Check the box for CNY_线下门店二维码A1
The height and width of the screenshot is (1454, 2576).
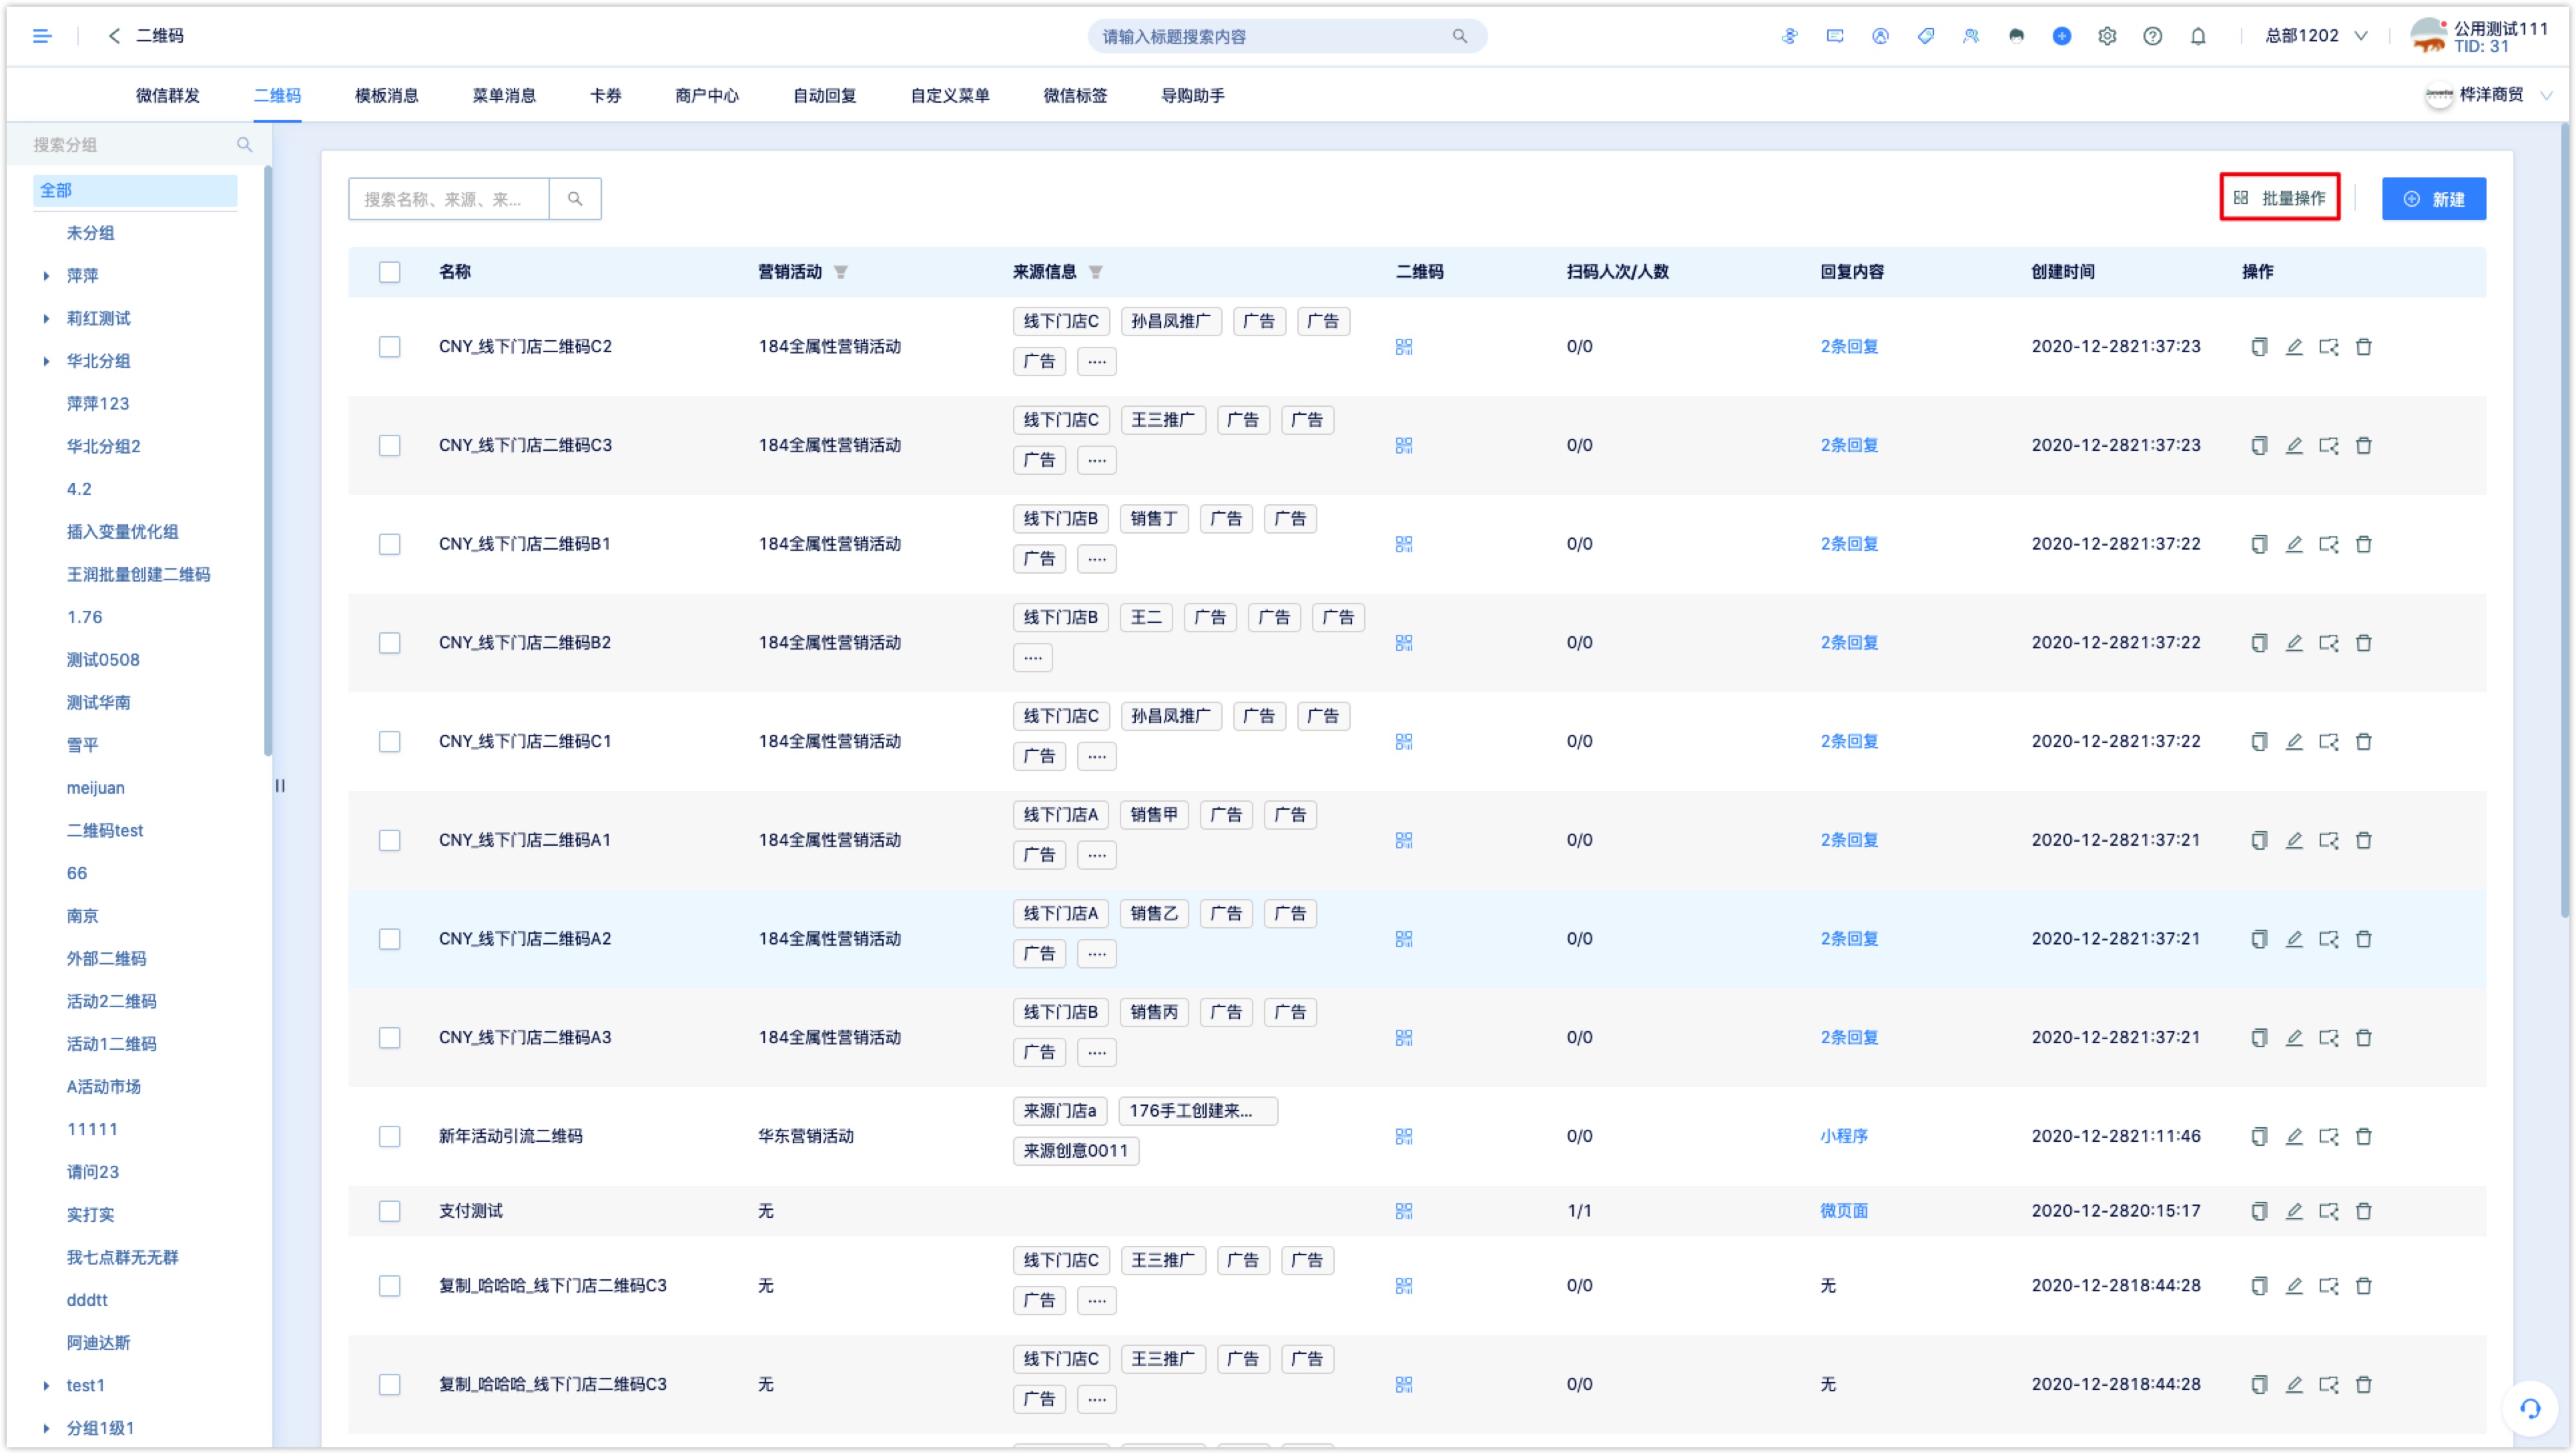click(390, 840)
